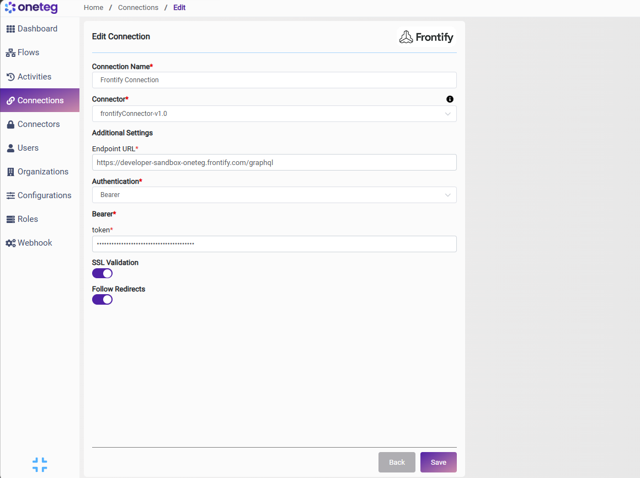Turn off Follow Redirects switch

tap(102, 300)
